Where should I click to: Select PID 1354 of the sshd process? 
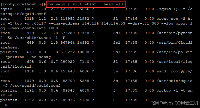[x=29, y=71]
